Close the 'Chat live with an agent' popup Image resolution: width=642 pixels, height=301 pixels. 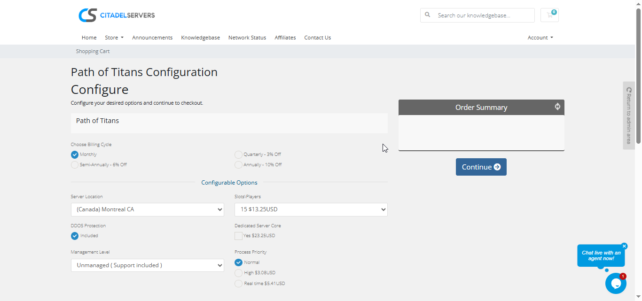[624, 246]
